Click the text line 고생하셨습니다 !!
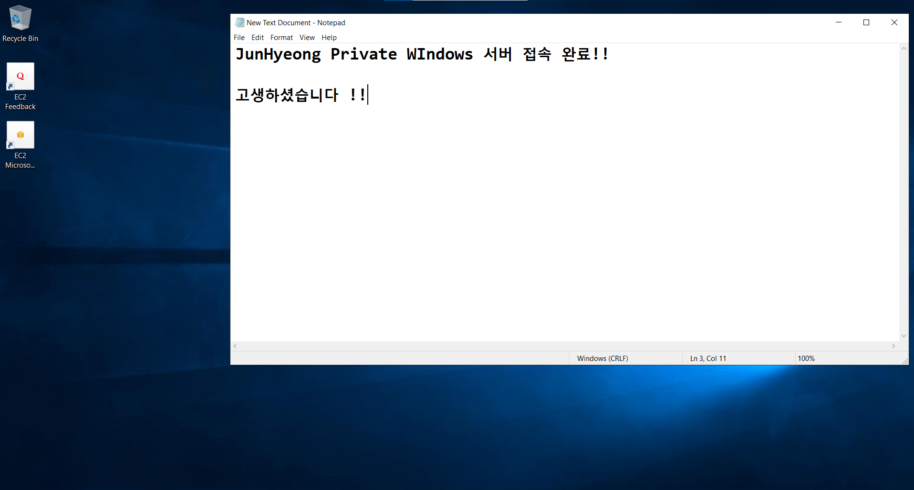The width and height of the screenshot is (914, 490). [301, 95]
